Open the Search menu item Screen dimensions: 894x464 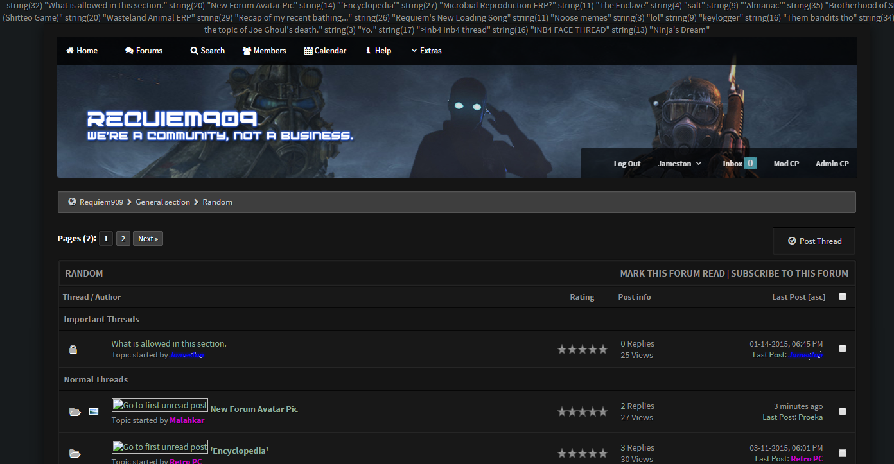(x=207, y=51)
